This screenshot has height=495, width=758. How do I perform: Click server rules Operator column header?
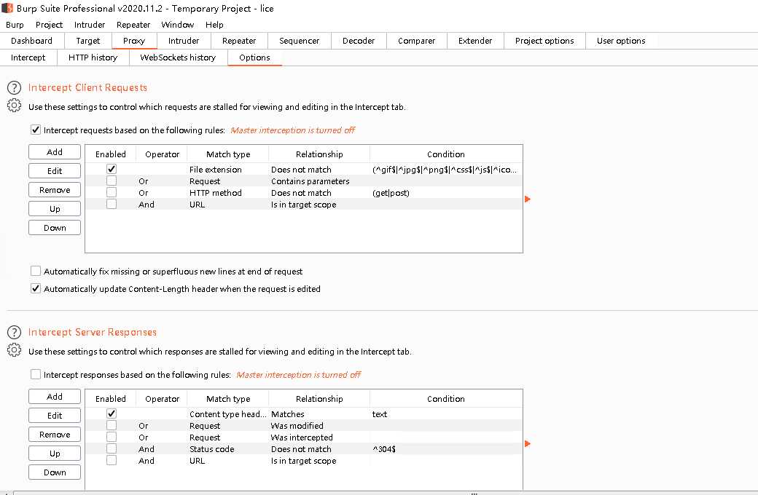(162, 398)
